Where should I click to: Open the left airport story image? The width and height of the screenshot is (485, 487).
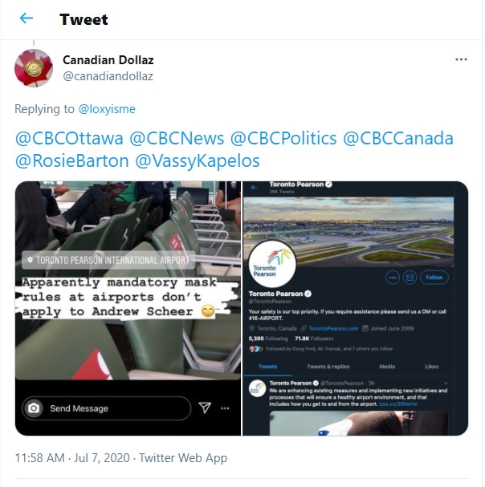click(128, 308)
